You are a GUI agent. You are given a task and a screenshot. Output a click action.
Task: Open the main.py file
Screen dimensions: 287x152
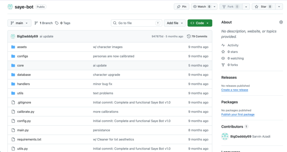pos(23,130)
